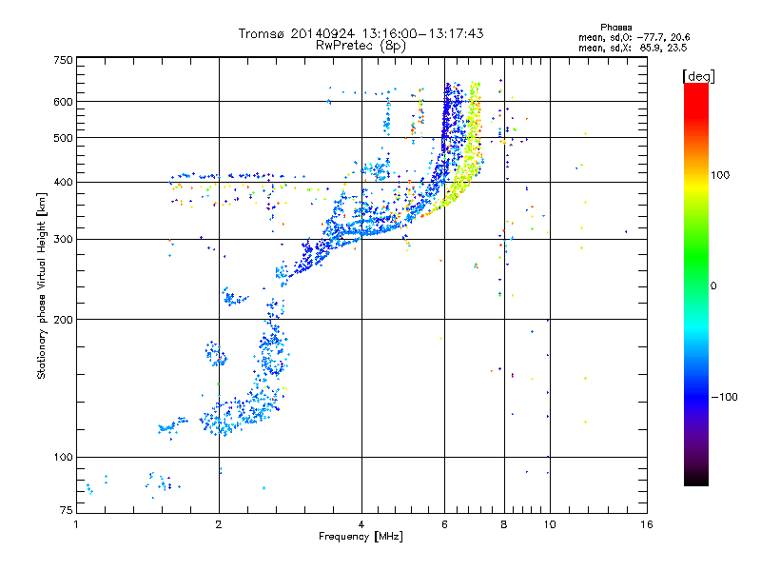Click the x-axis tick label '2'
Image resolution: width=761 pixels, height=571 pixels.
tap(219, 524)
